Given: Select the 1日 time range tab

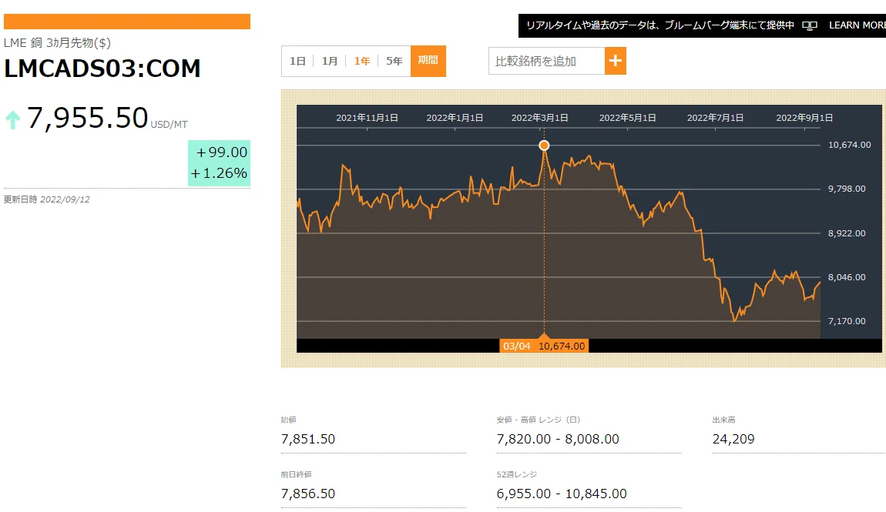Looking at the screenshot, I should pyautogui.click(x=297, y=61).
